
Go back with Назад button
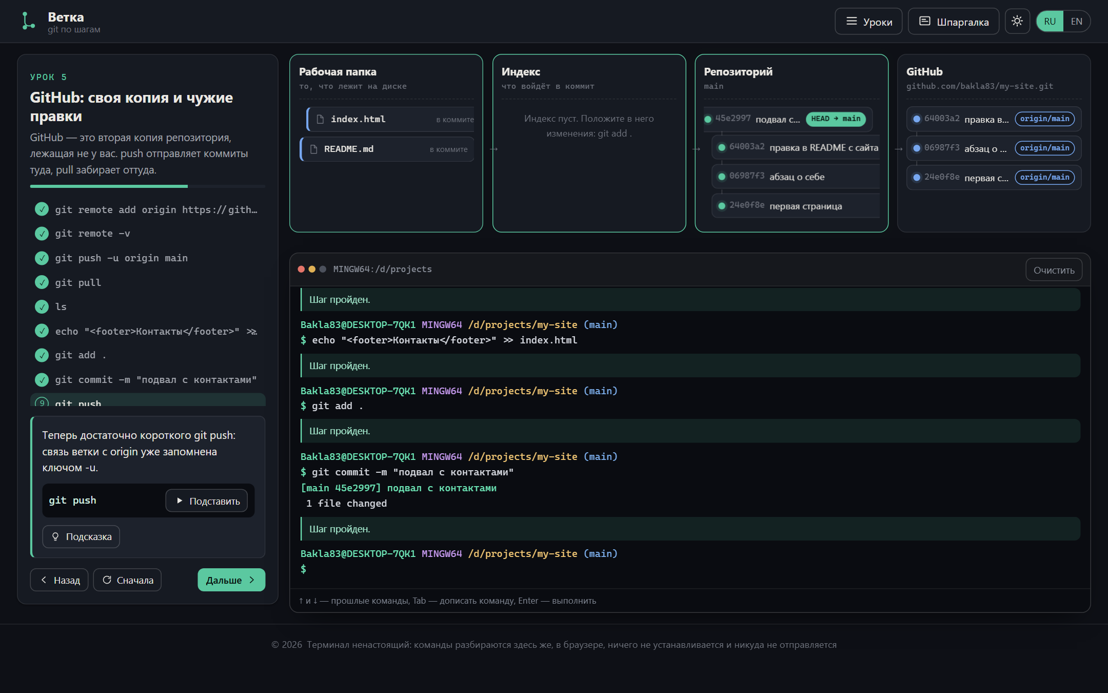coord(59,580)
